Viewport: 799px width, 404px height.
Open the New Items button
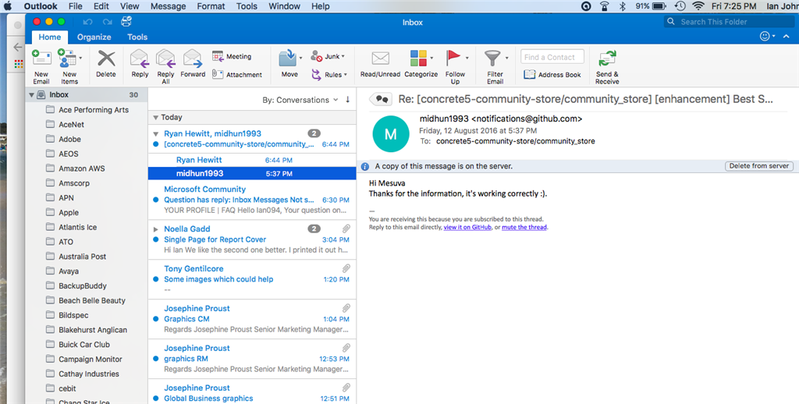(x=69, y=66)
